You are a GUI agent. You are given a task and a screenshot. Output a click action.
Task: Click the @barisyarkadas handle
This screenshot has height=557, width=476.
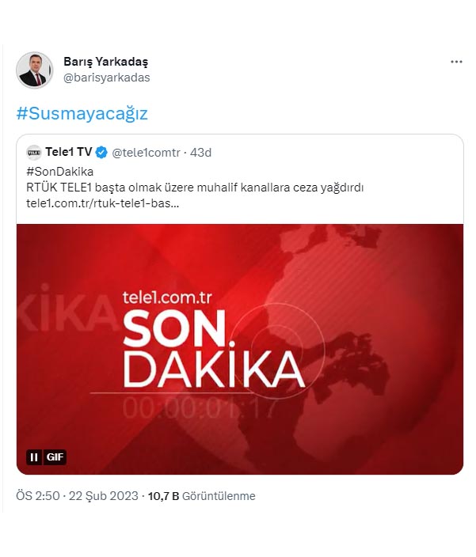[107, 78]
